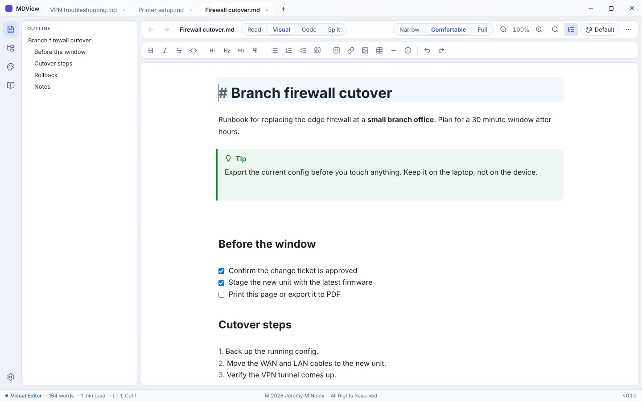This screenshot has width=642, height=401.
Task: Insert a numbered list
Action: coord(289,50)
